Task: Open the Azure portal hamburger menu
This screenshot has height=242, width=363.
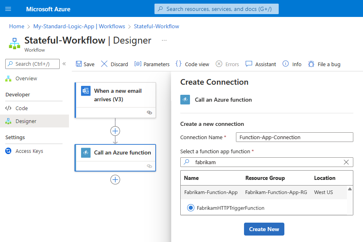Action: pos(8,9)
